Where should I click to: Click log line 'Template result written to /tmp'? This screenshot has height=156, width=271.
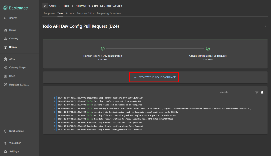[116, 119]
